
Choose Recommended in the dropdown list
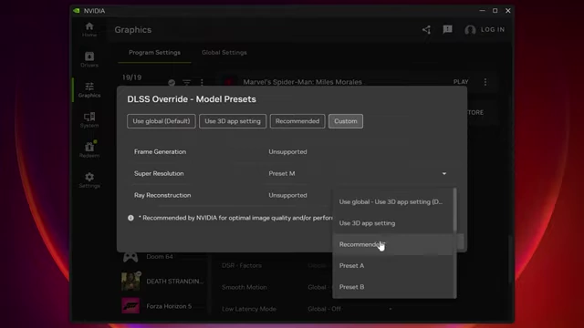[392, 244]
